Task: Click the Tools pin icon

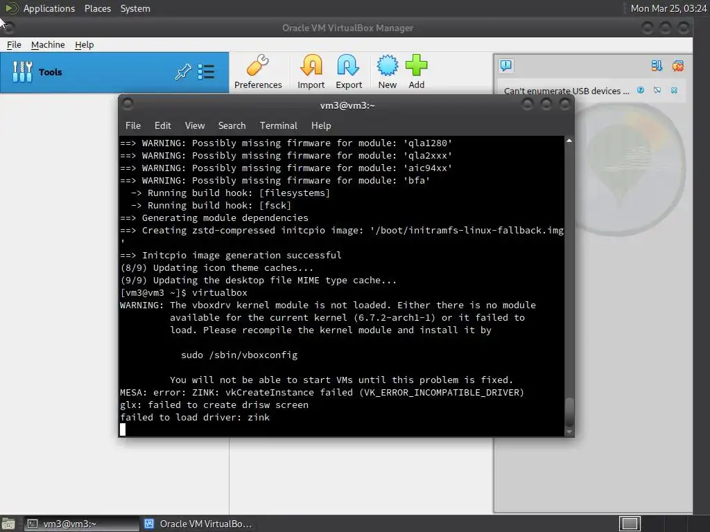Action: (x=183, y=72)
